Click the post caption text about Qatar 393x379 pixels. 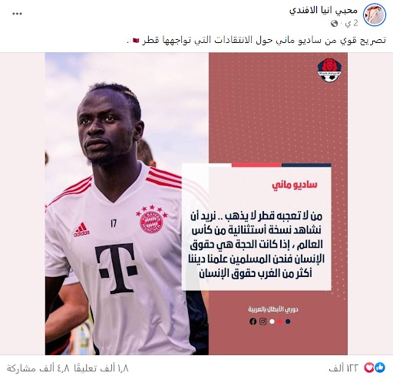point(256,40)
